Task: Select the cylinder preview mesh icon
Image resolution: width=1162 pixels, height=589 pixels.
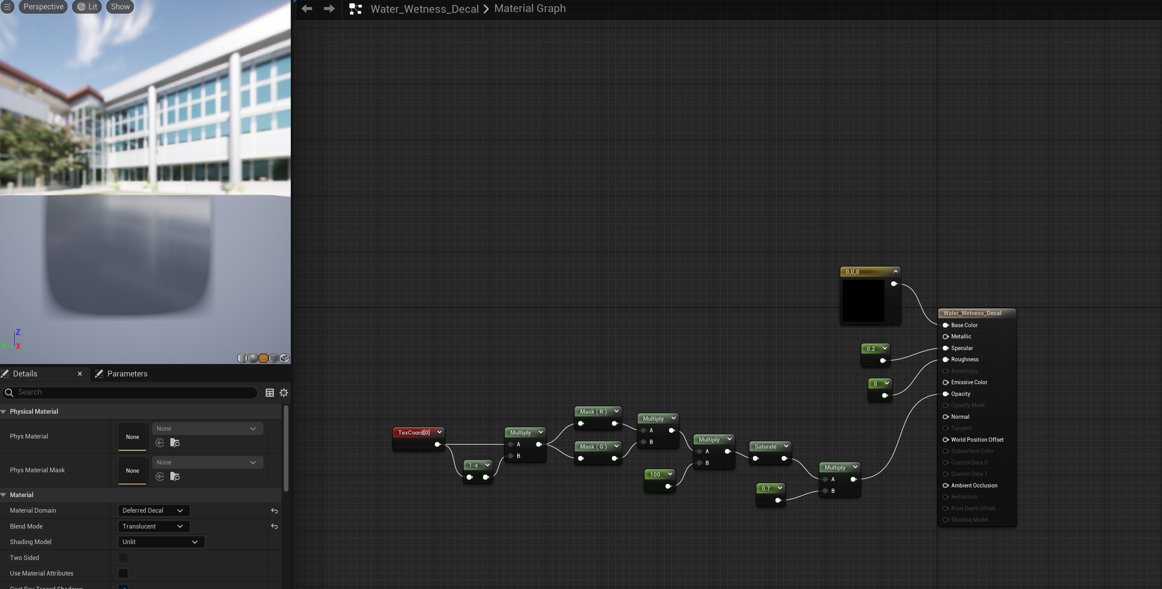Action: [242, 358]
